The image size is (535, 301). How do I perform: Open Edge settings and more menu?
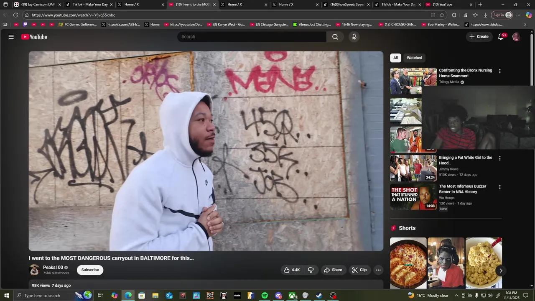click(518, 15)
